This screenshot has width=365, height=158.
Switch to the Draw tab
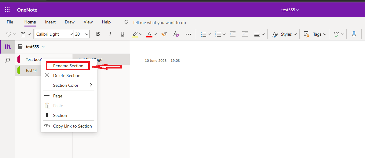point(70,22)
